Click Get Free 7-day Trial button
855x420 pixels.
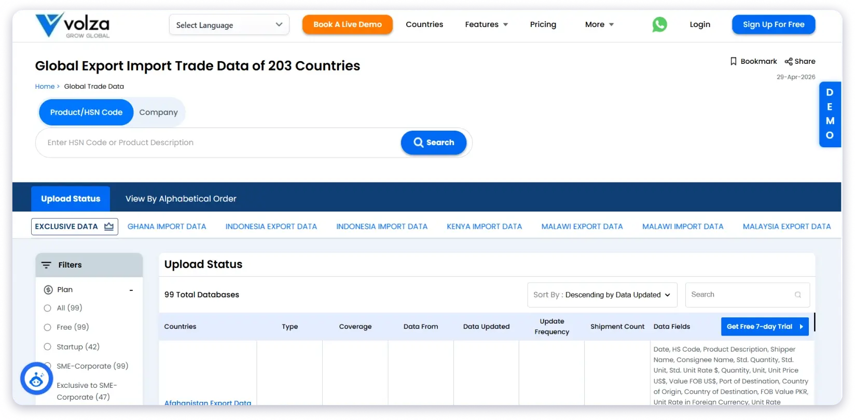pyautogui.click(x=765, y=327)
